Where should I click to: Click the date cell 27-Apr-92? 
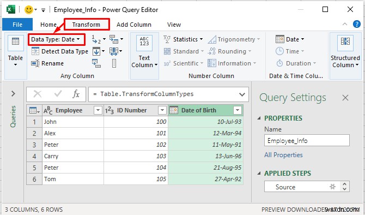[205, 179]
